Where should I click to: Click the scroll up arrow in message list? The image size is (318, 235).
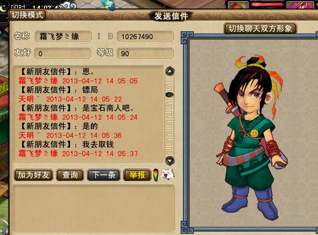coord(170,71)
